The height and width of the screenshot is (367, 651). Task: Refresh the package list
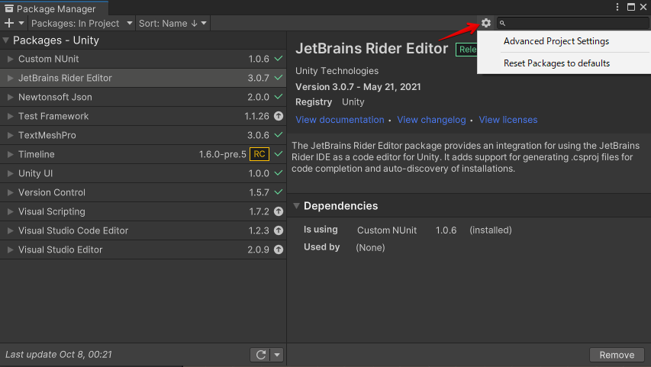pyautogui.click(x=260, y=355)
